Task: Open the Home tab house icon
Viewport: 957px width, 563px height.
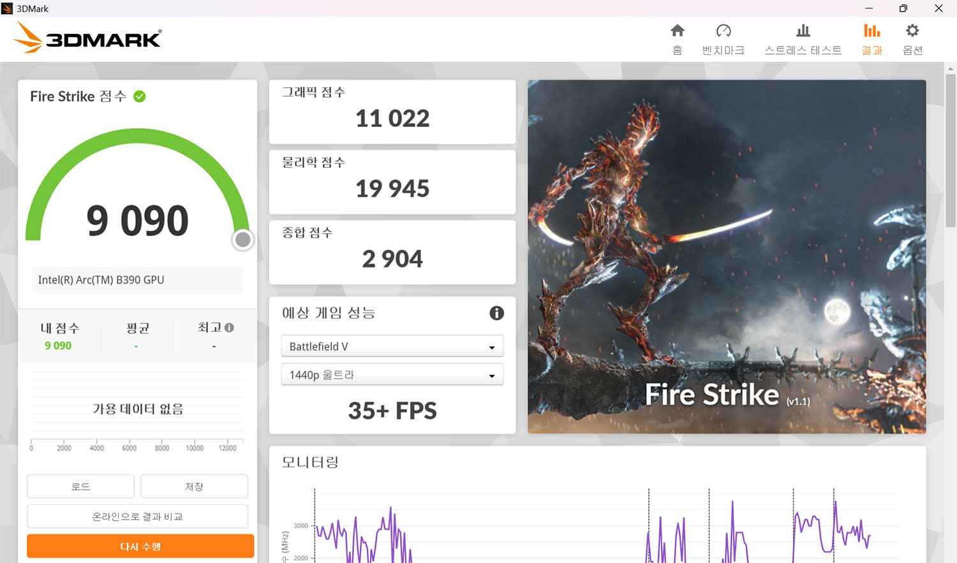Action: 678,31
